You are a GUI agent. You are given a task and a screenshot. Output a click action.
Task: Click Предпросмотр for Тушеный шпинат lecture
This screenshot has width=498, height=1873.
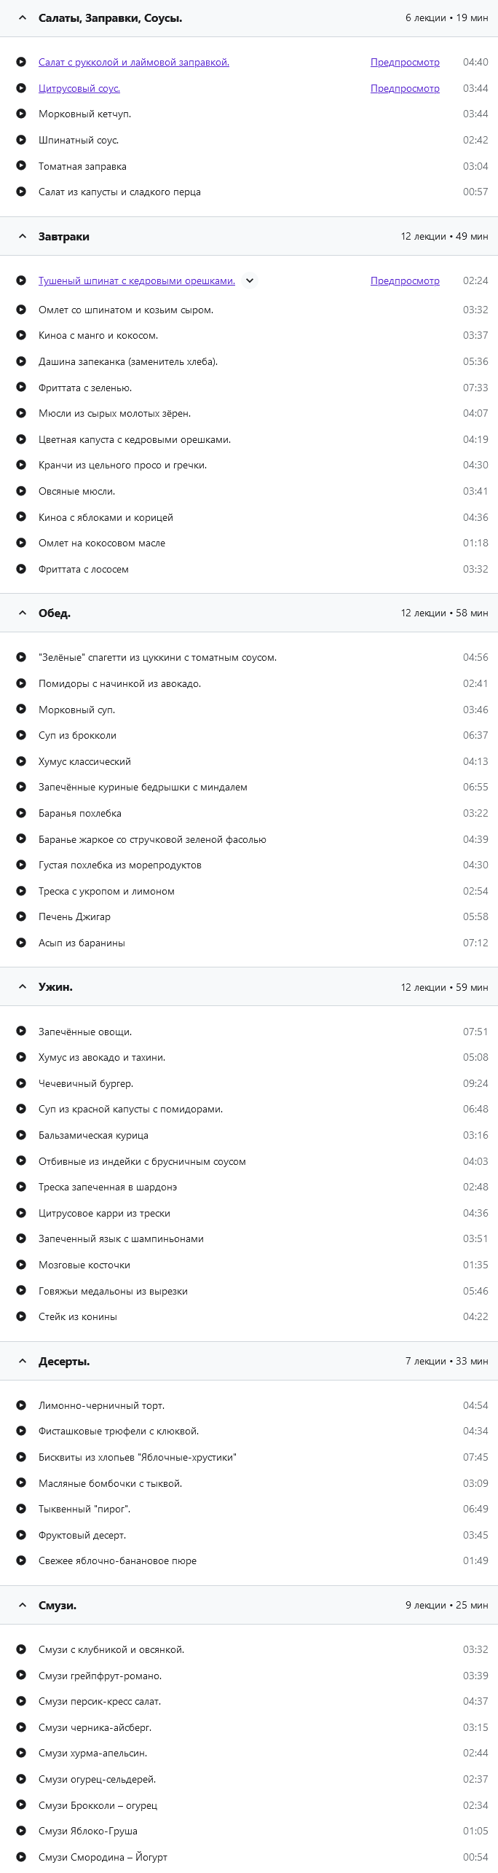(x=405, y=280)
